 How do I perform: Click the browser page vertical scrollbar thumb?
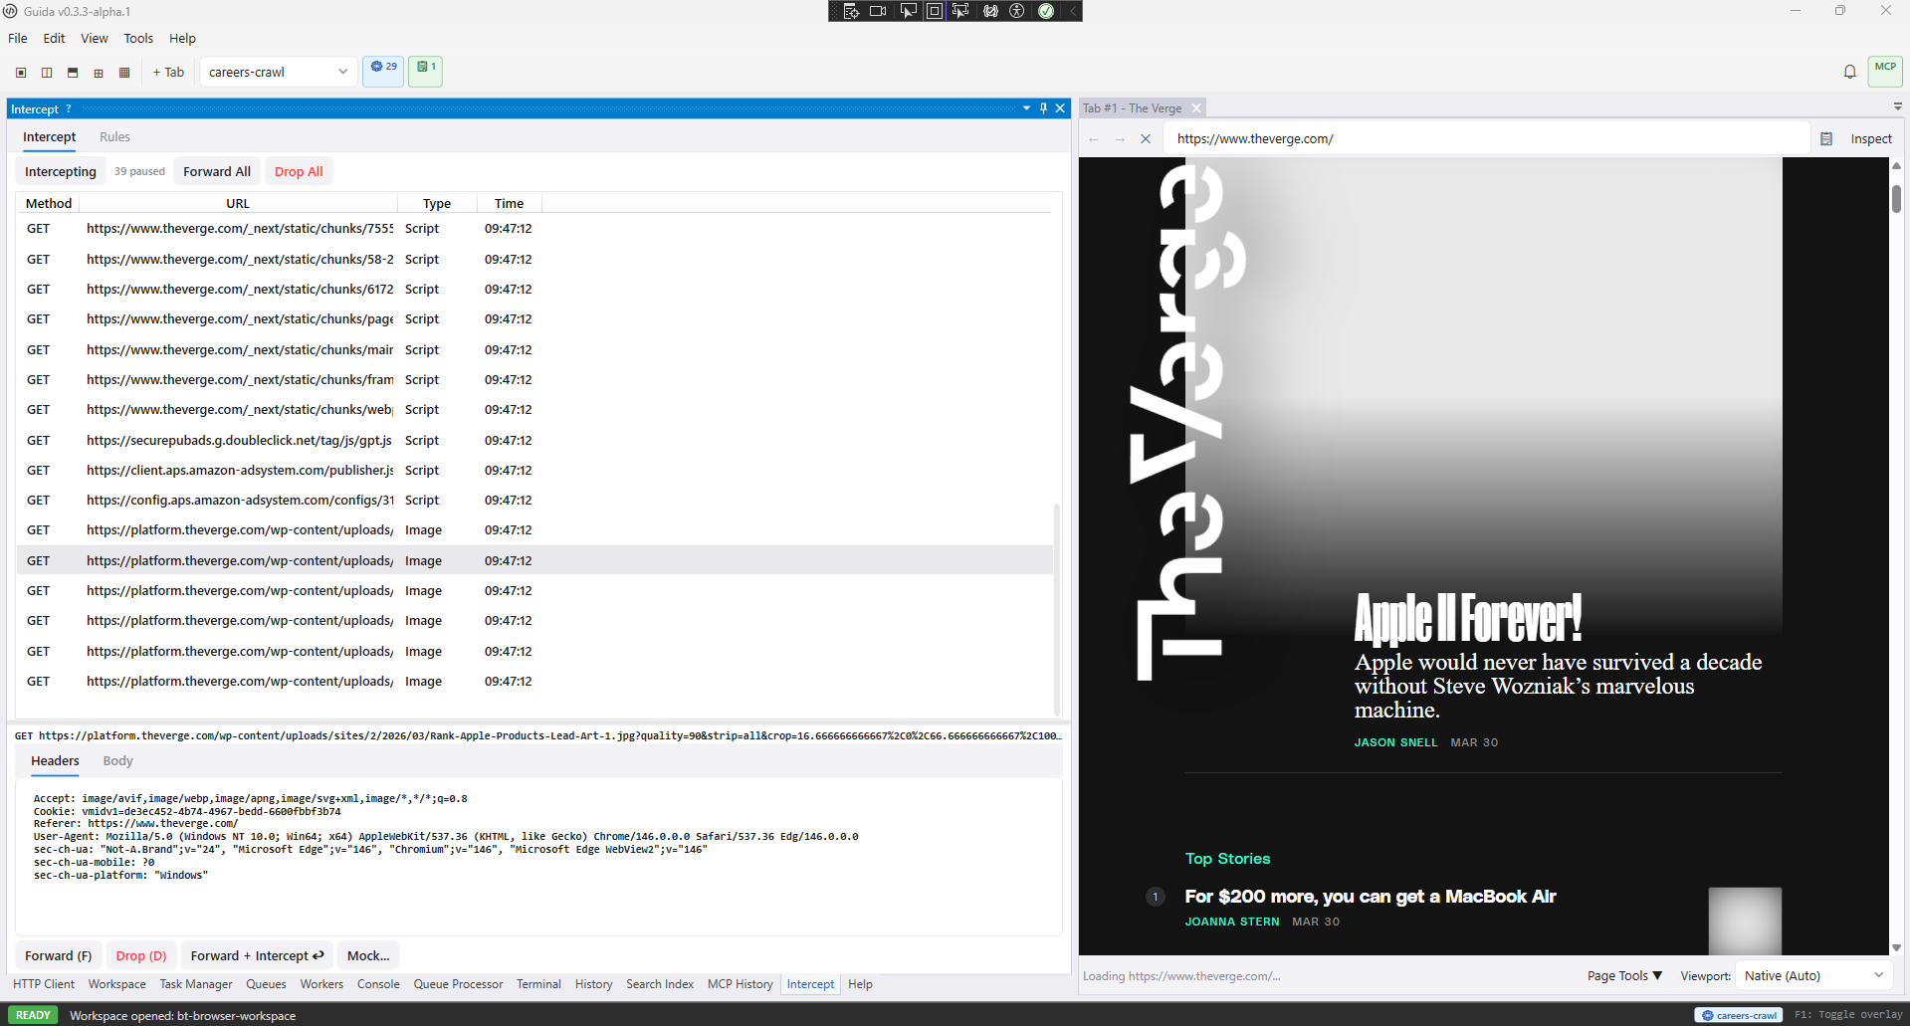(x=1896, y=197)
